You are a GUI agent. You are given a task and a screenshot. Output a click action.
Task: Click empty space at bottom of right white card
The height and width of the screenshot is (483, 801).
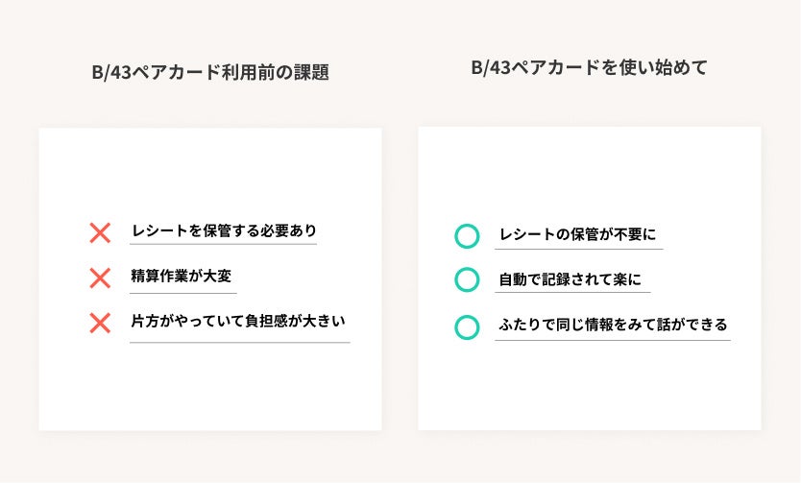[x=590, y=394]
